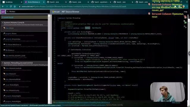The height and width of the screenshot is (107, 190).
Task: Open the file Mutex.Windows.cs result
Action: tap(24, 45)
